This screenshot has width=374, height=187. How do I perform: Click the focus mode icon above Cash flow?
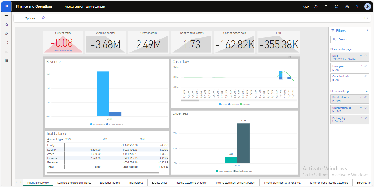(x=289, y=57)
